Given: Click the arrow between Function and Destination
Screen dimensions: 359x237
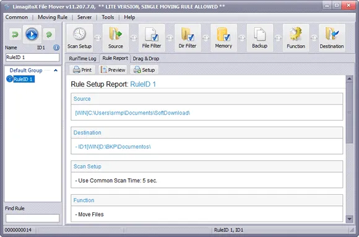Looking at the screenshot, I should (314, 38).
